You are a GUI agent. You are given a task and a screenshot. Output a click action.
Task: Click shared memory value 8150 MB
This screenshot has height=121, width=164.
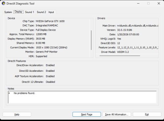40,43
